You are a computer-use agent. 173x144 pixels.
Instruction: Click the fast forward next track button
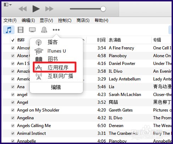coord(49,9)
